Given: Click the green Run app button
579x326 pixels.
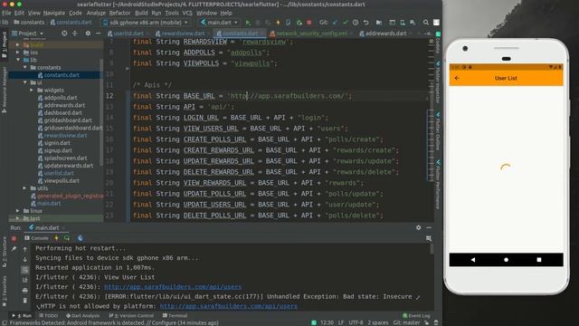Looking at the screenshot, I should pos(248,23).
